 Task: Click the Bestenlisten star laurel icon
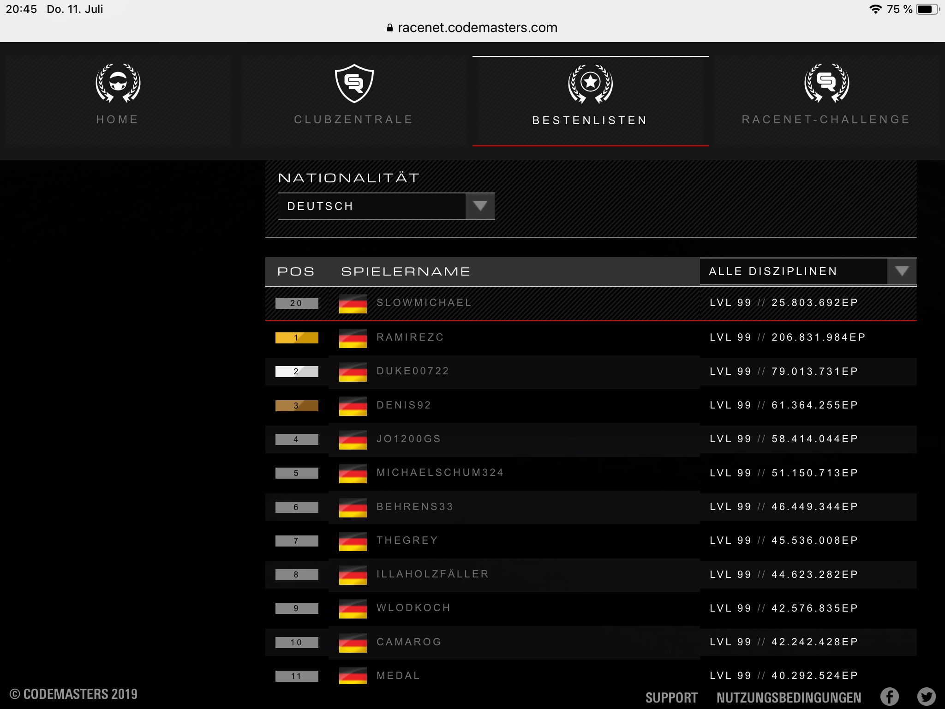click(590, 84)
